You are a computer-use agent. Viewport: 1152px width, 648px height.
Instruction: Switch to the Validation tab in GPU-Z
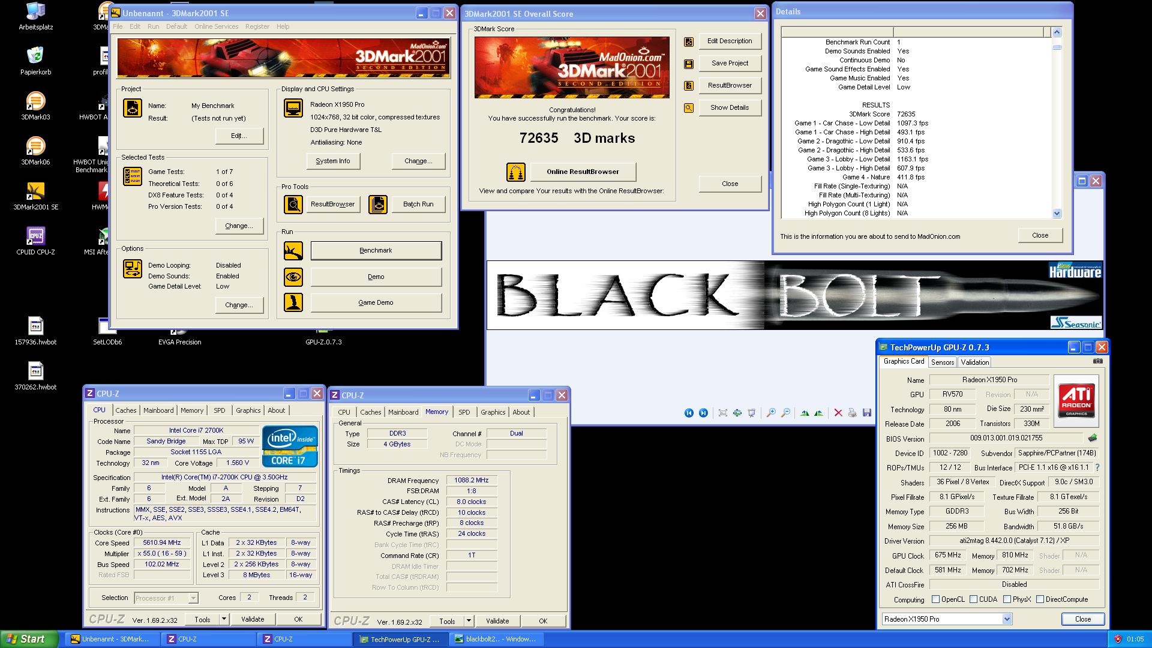click(974, 362)
